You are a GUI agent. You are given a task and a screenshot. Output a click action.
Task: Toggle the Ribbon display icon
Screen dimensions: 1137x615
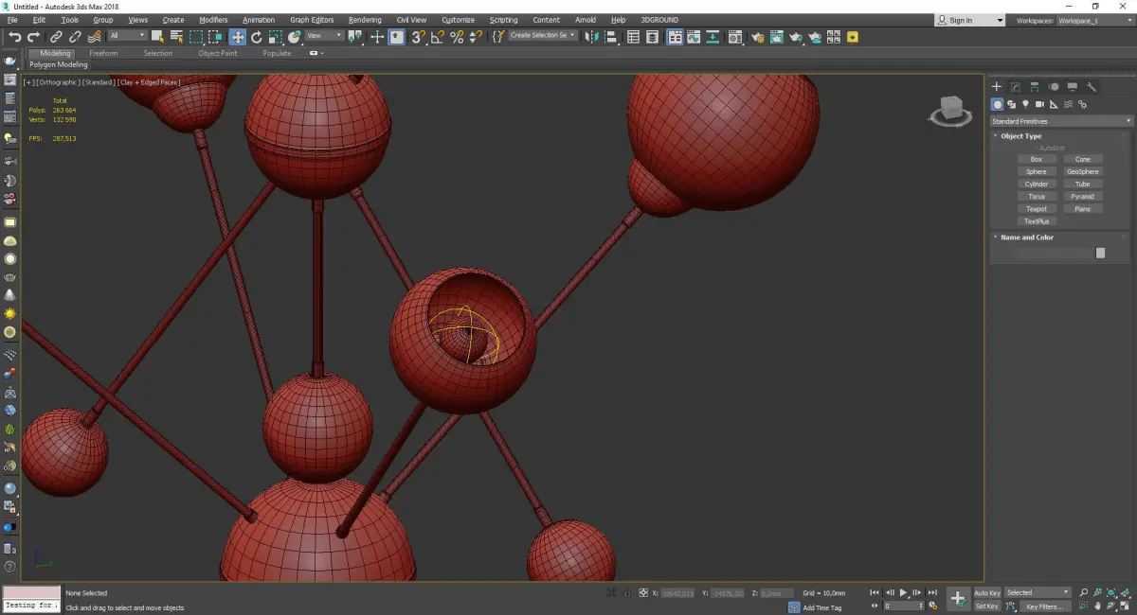[x=676, y=37]
